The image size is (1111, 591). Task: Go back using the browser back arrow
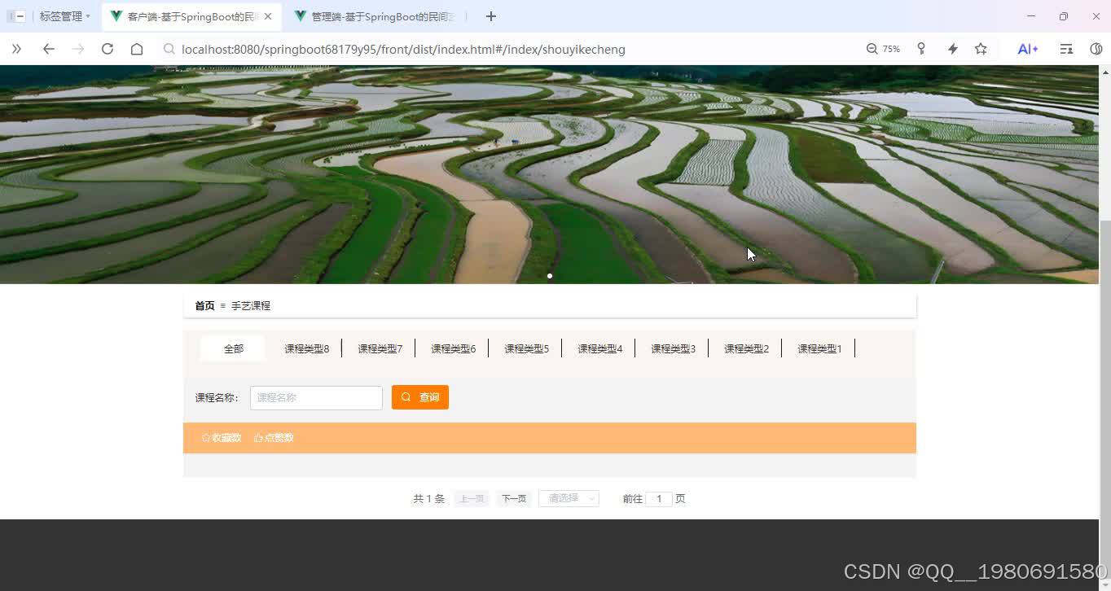tap(49, 49)
